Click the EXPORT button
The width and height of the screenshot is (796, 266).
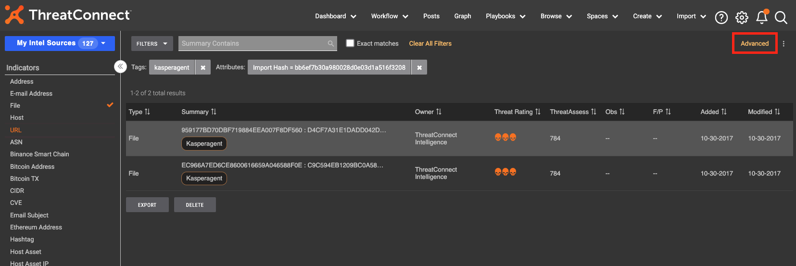coord(147,205)
